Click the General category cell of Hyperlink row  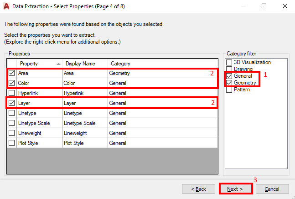163,93
